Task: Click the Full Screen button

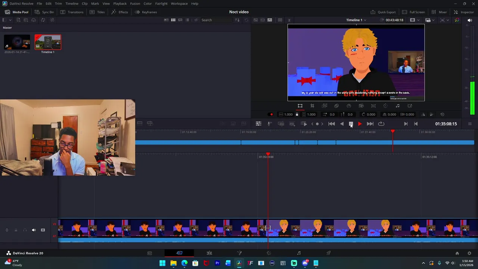Action: point(413,12)
